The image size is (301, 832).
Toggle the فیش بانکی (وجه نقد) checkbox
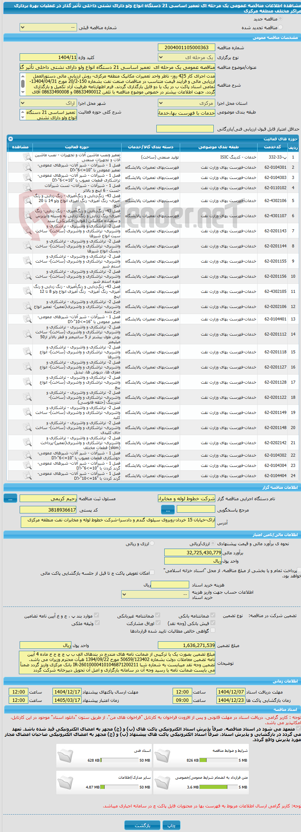[213, 623]
